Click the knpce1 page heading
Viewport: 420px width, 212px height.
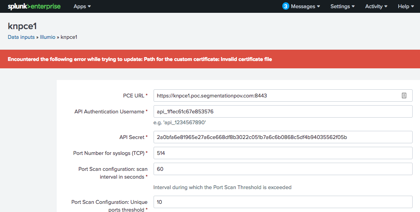click(x=22, y=26)
